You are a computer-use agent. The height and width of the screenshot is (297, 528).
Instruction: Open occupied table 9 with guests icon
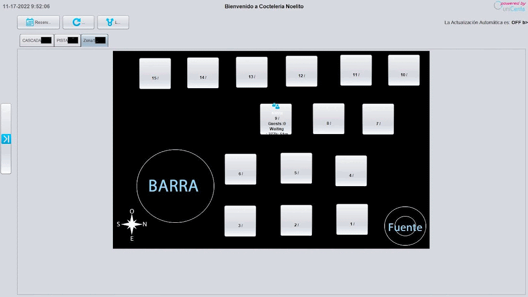coord(275,119)
